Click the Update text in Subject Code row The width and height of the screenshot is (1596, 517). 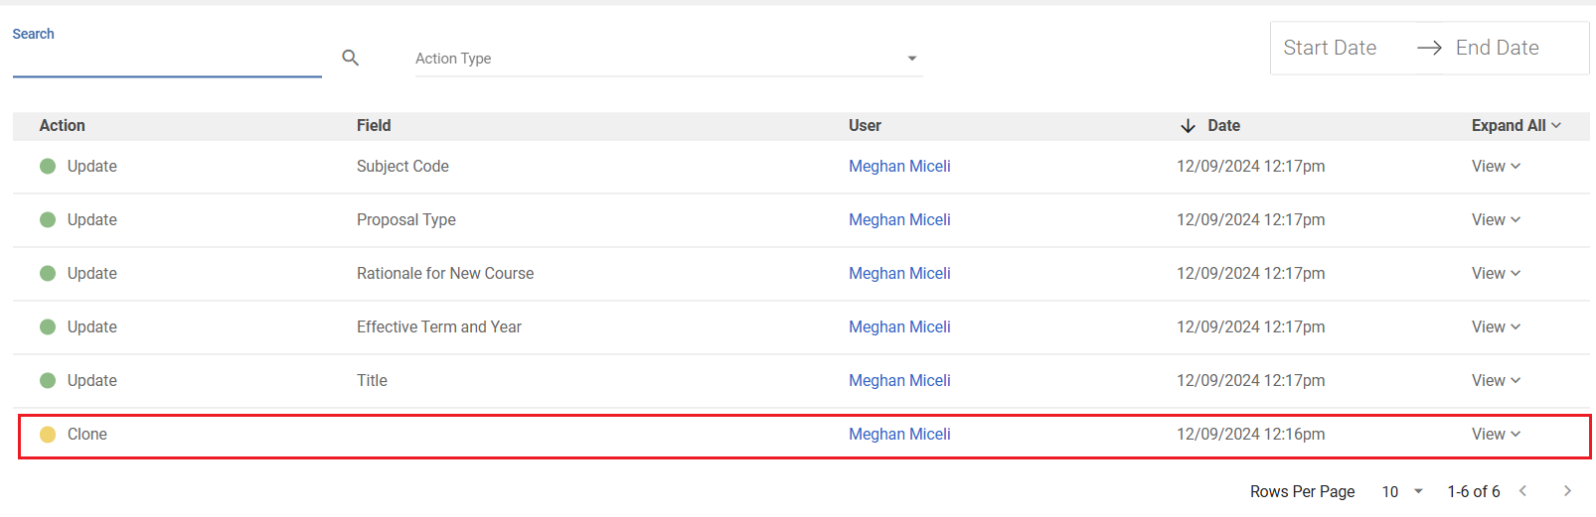(92, 167)
